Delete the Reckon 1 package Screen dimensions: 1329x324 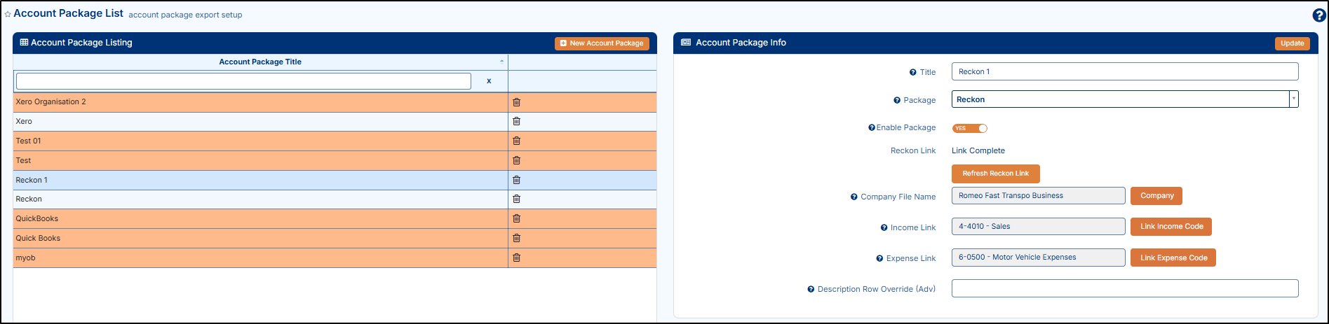tap(516, 180)
